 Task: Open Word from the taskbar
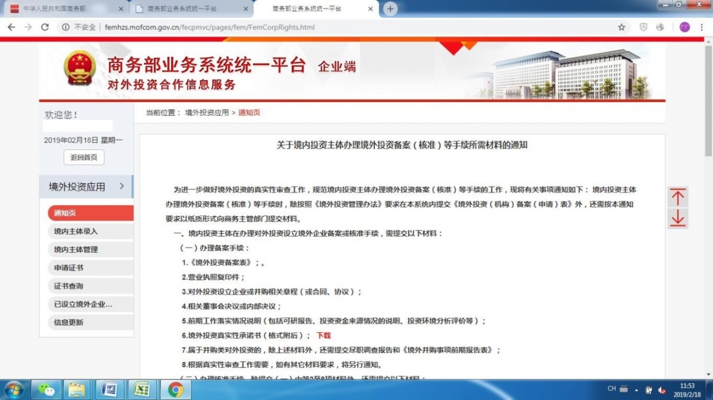click(x=109, y=389)
